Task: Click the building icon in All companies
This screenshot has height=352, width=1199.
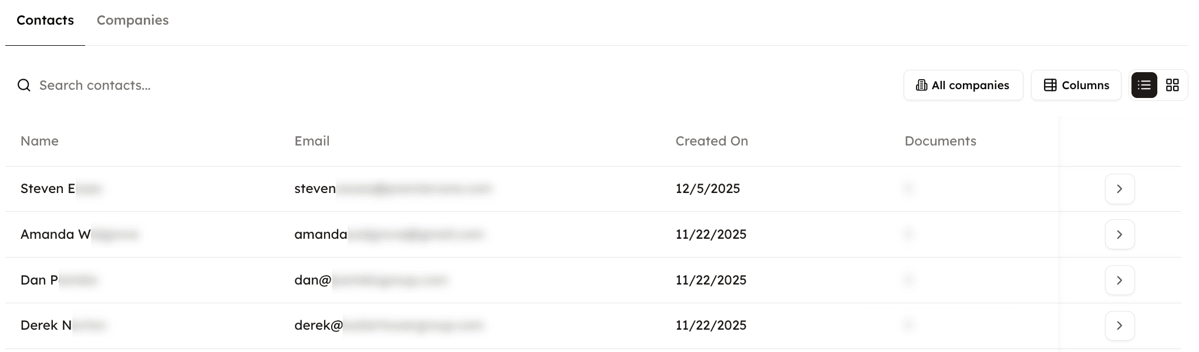Action: click(x=922, y=86)
